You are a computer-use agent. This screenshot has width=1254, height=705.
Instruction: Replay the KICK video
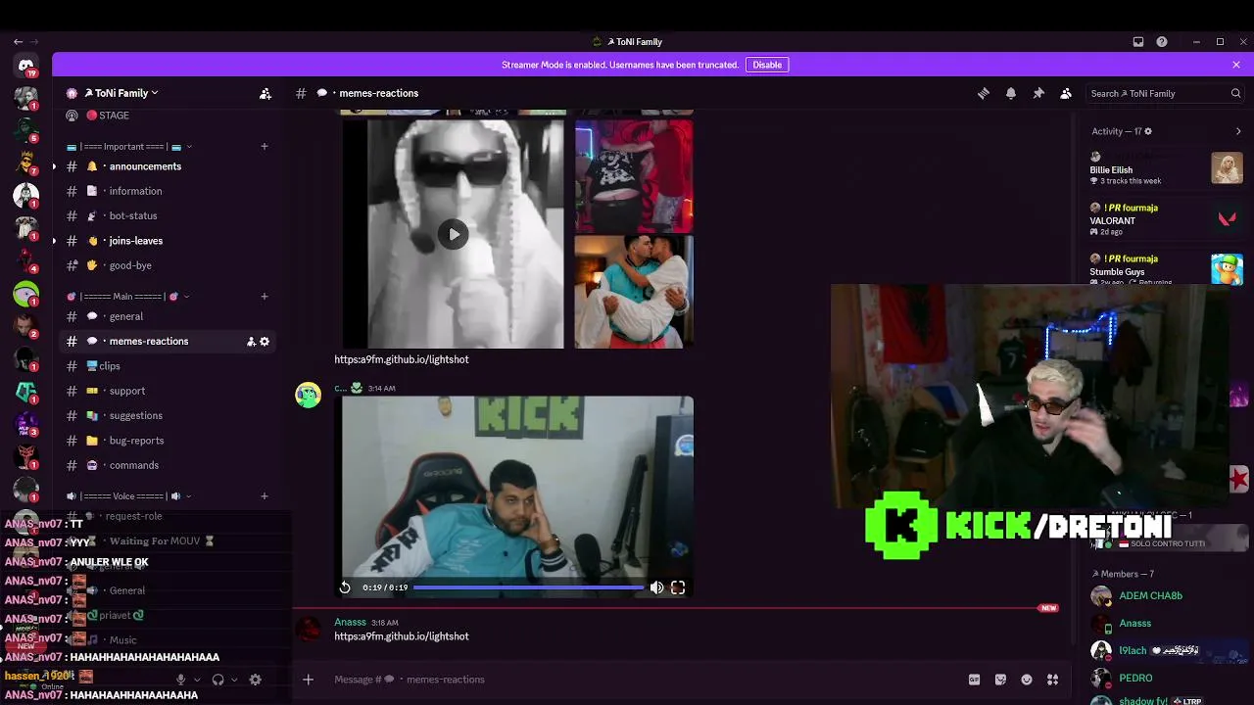click(x=345, y=587)
